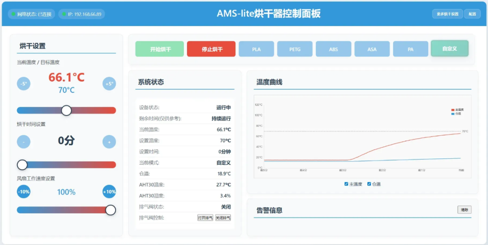Click the 烘干设置 panel heading
This screenshot has width=488, height=245.
(x=33, y=46)
